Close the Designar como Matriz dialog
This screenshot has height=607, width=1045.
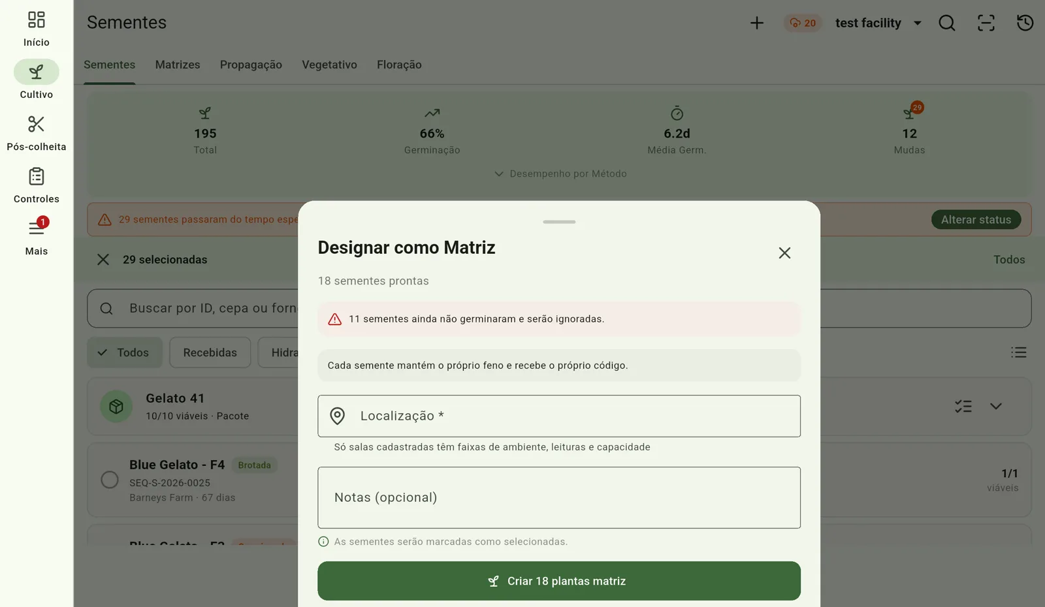click(784, 253)
